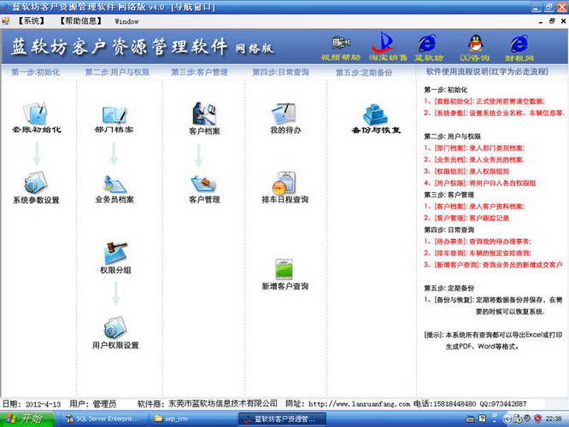Click the red shield tray icon
569x427 pixels.
[537, 418]
